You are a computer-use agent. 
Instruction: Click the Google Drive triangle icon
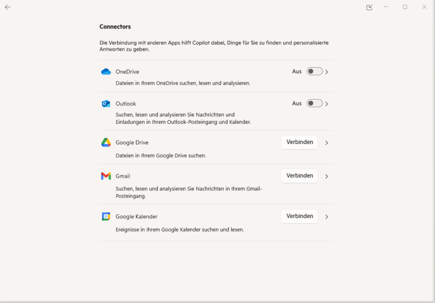(x=106, y=143)
